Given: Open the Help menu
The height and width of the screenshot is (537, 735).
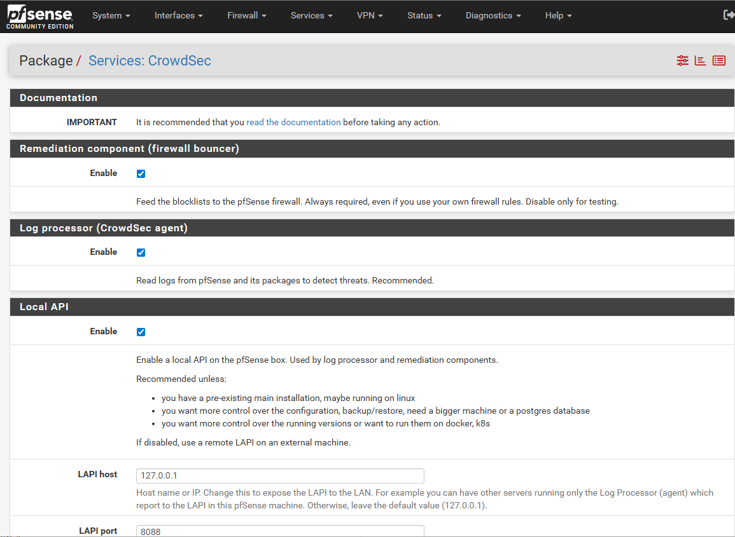Looking at the screenshot, I should coord(558,16).
